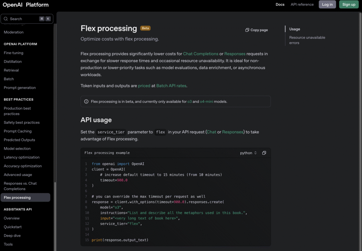Click code line 'service_tier="flex",'

pyautogui.click(x=121, y=224)
